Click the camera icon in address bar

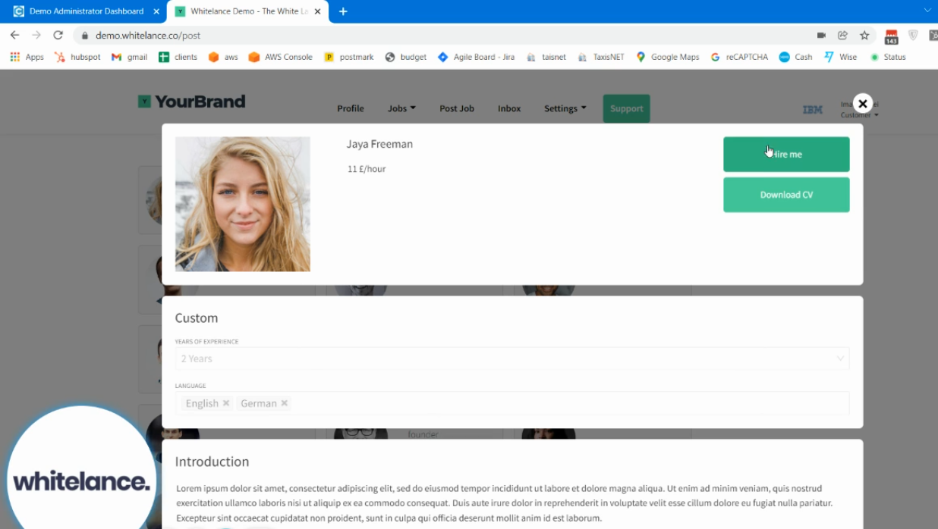coord(821,36)
